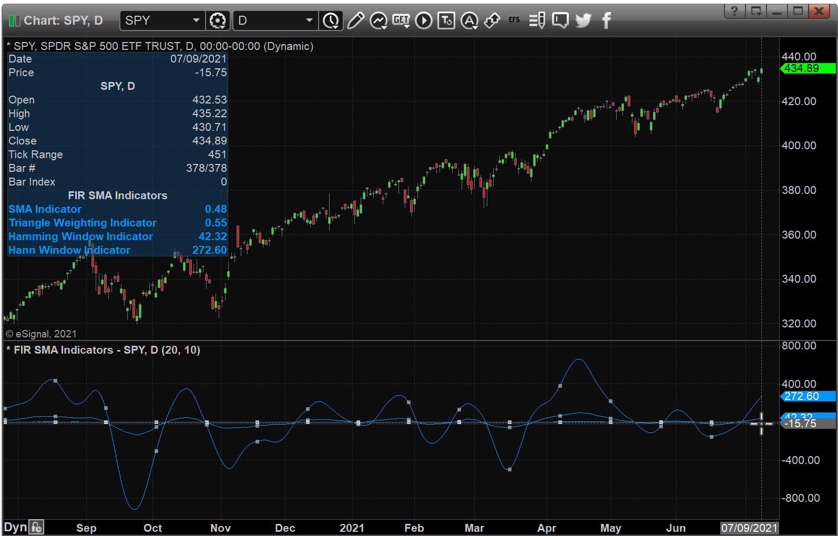This screenshot has width=838, height=536.
Task: Click the Chart: SPY, D window title
Action: pyautogui.click(x=63, y=20)
